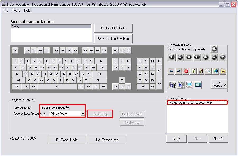Open the File menu

click(6, 11)
